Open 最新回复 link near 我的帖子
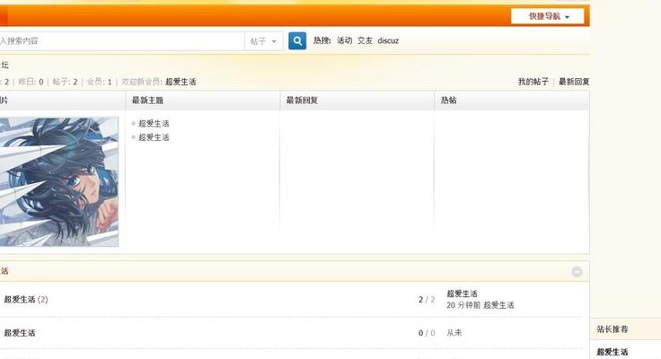This screenshot has height=359, width=661. click(574, 82)
